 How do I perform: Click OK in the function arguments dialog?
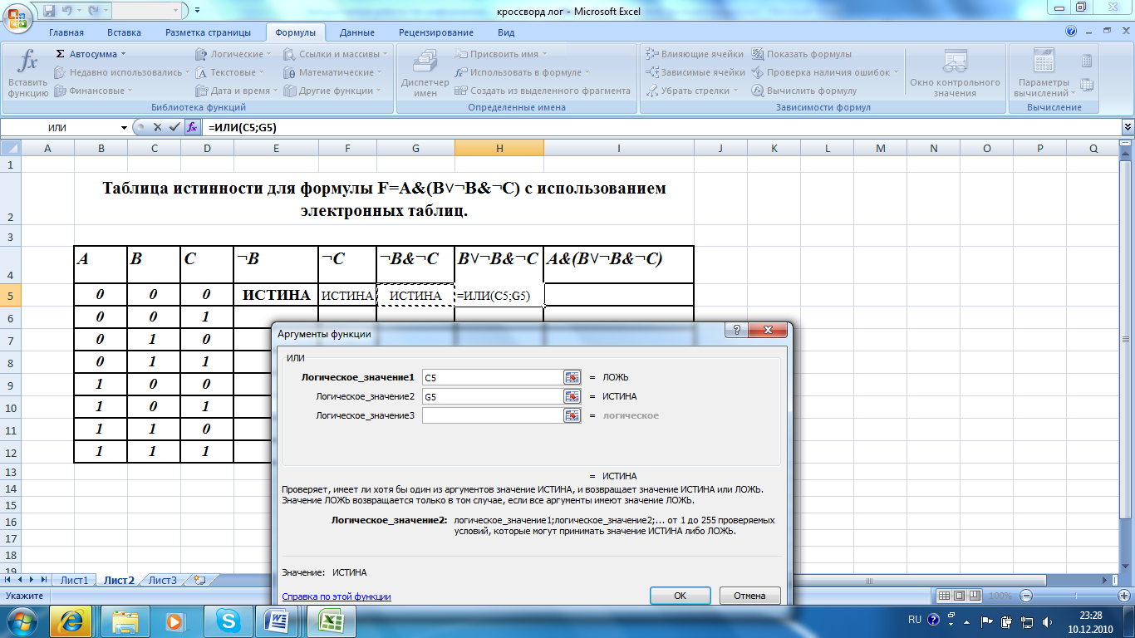(680, 596)
